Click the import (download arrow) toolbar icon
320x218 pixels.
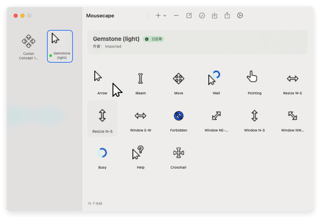[x=214, y=16]
